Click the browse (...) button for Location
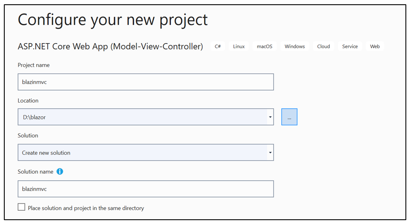This screenshot has width=408, height=224. (x=289, y=117)
